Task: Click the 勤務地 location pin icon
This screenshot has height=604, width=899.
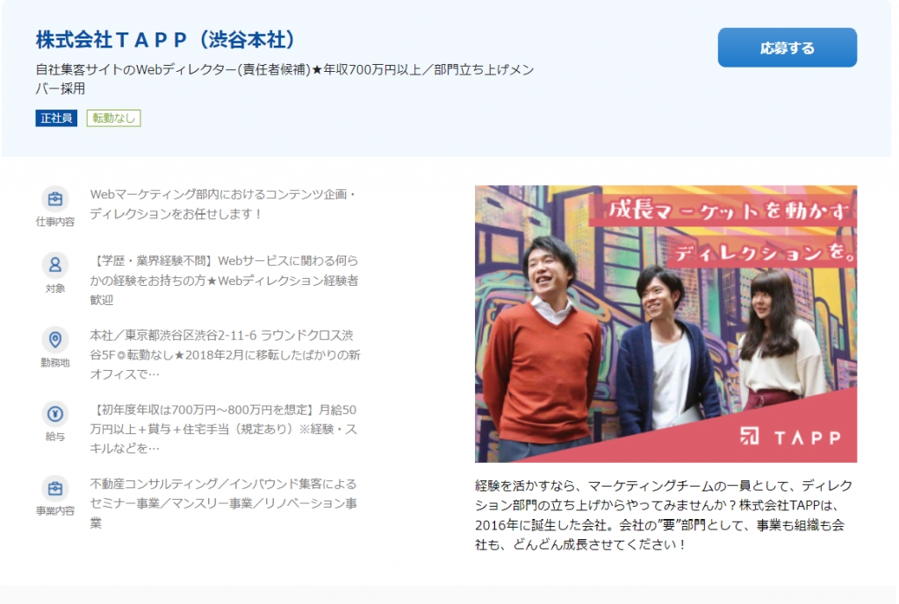Action: coord(55,339)
